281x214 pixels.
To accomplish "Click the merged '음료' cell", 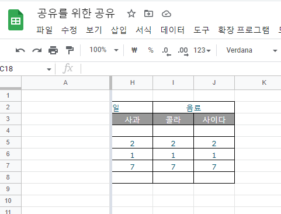I will click(x=193, y=108).
